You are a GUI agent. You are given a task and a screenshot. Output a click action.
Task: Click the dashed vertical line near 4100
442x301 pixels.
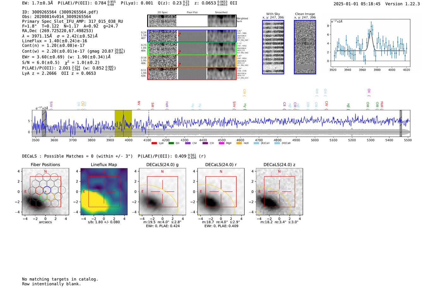(x=149, y=123)
